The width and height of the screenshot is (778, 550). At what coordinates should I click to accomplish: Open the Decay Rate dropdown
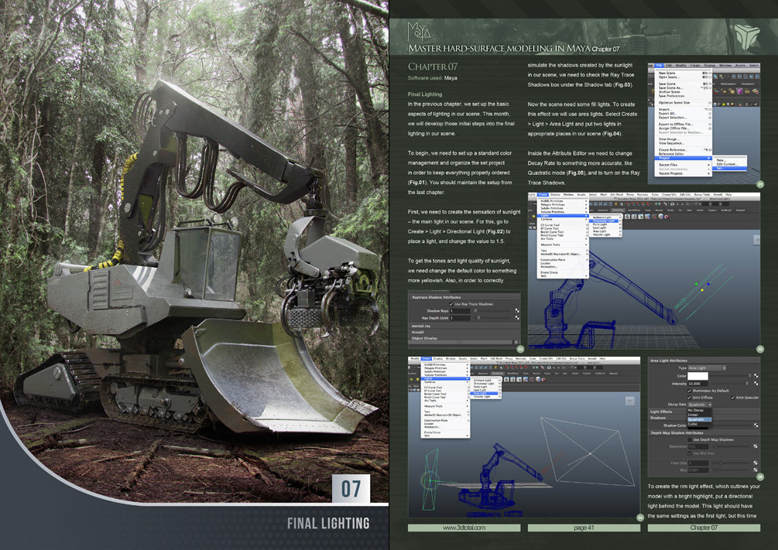699,405
